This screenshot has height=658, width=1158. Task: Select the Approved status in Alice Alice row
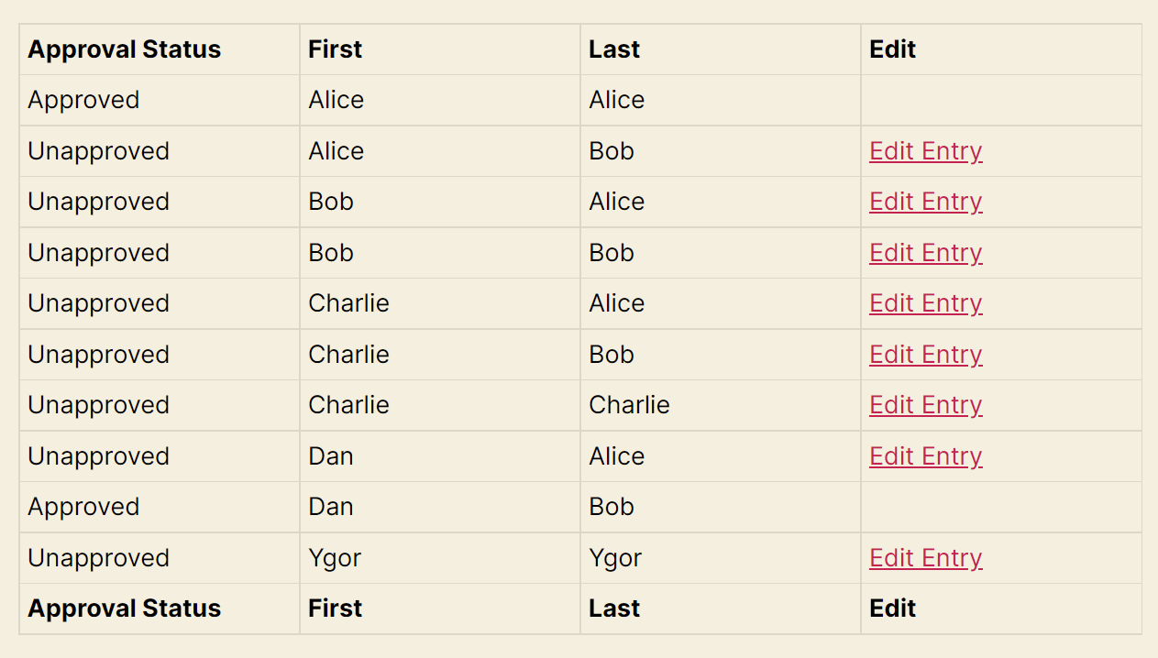[83, 100]
